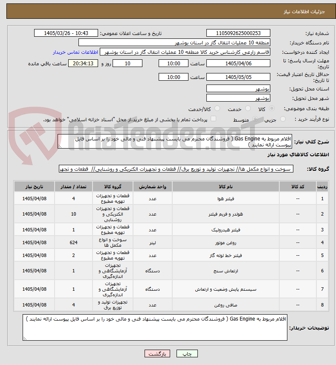Image resolution: width=336 pixels, height=365 pixels.
Task: Click the response deadline date 1405/04/06
Action: coord(238,63)
